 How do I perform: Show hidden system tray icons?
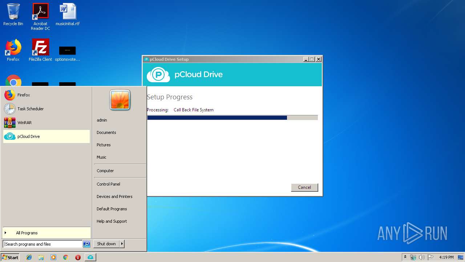point(405,257)
